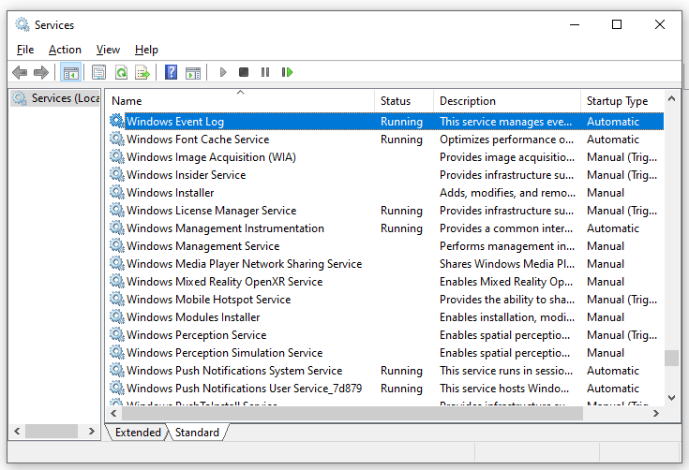Click description 'Adds, modifies, and remo...'
Screen dimensions: 689x470
point(507,193)
